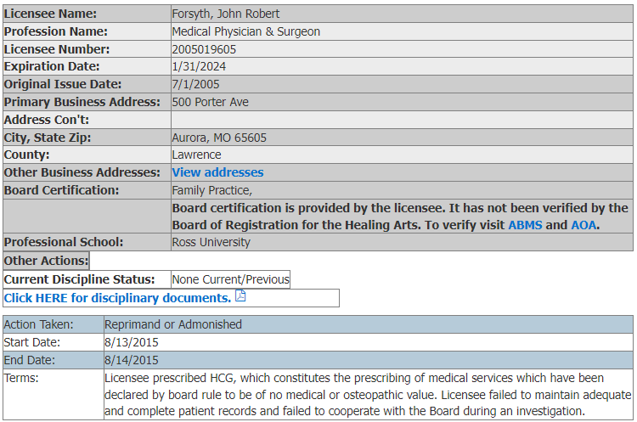Open the View addresses link
Screen dimensions: 637x422
(217, 172)
